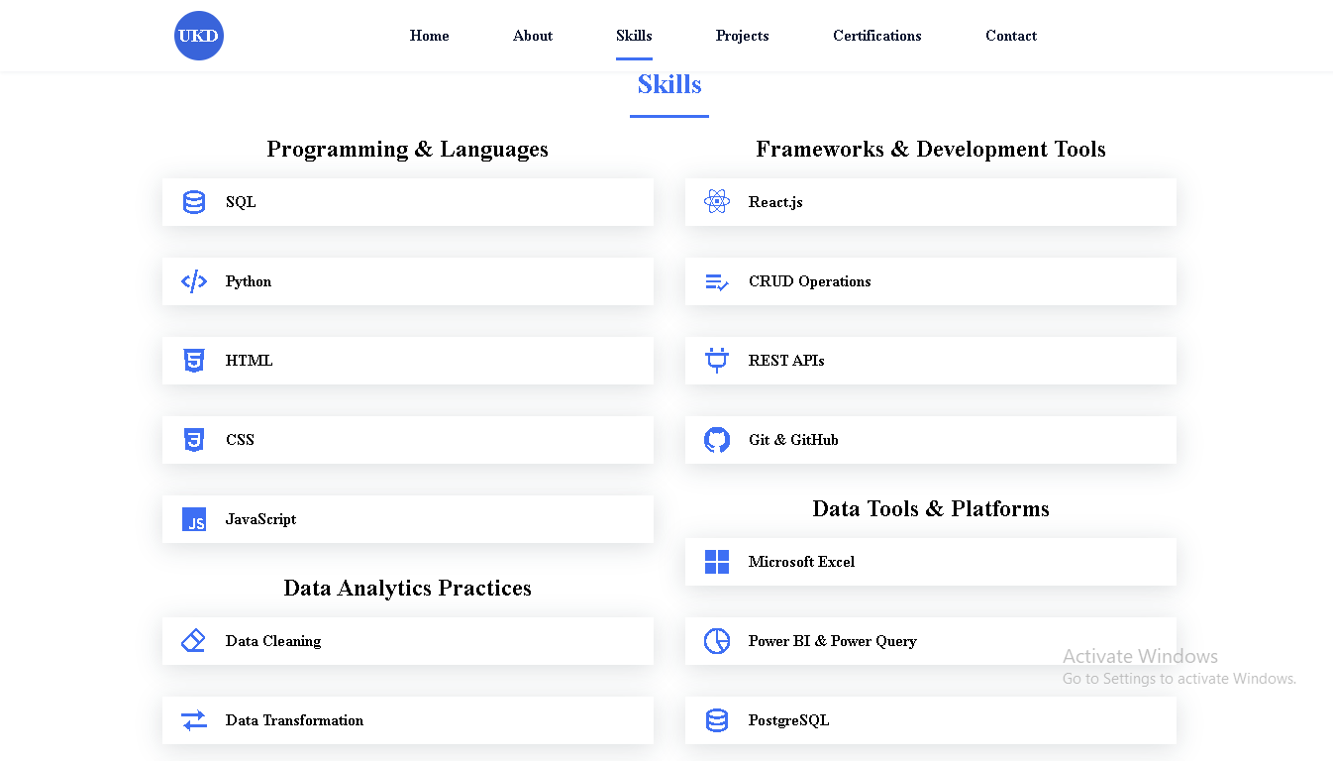Click the React.js atom icon
Screen dimensions: 1333x761
[717, 202]
